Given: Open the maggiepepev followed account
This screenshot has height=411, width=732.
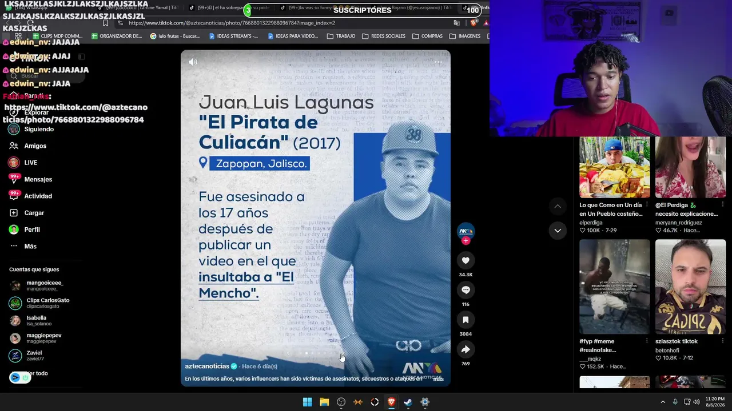Looking at the screenshot, I should [x=36, y=338].
